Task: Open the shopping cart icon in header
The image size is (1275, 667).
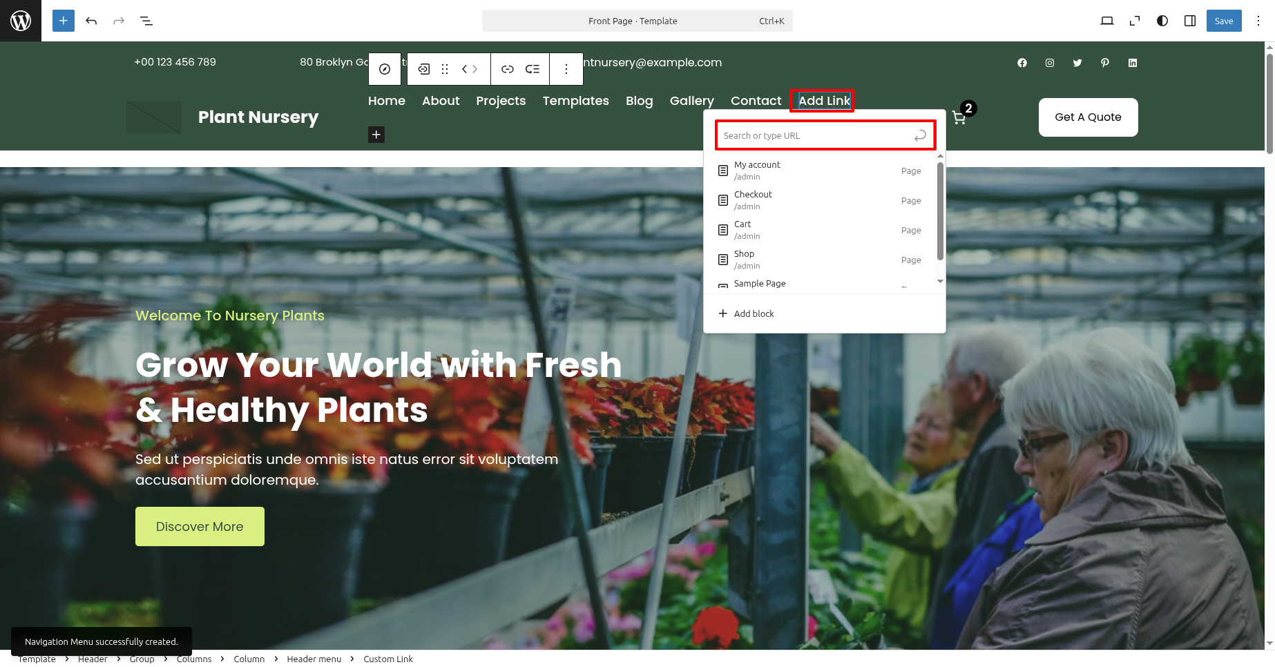Action: [x=959, y=117]
